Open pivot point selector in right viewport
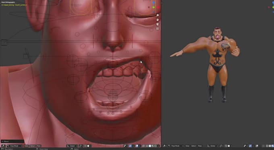Screen dimensions: 274x150 (221, 146)
